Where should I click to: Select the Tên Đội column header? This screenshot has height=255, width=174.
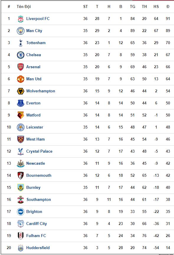click(24, 6)
